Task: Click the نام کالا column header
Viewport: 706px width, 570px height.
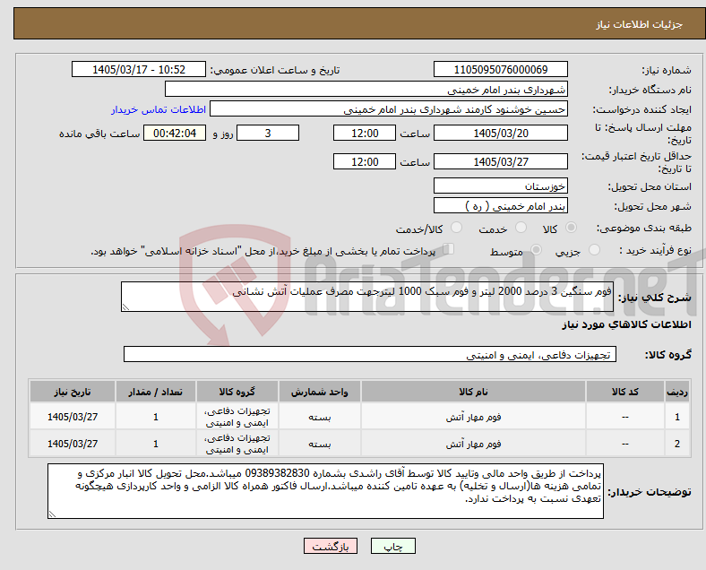Action: pos(473,392)
